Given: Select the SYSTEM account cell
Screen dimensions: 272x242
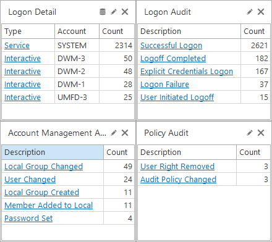Looking at the screenshot, I should 77,46.
